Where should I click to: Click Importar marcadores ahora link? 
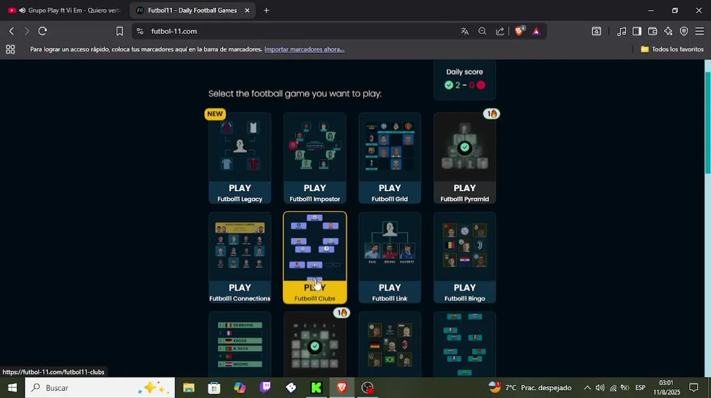(304, 49)
